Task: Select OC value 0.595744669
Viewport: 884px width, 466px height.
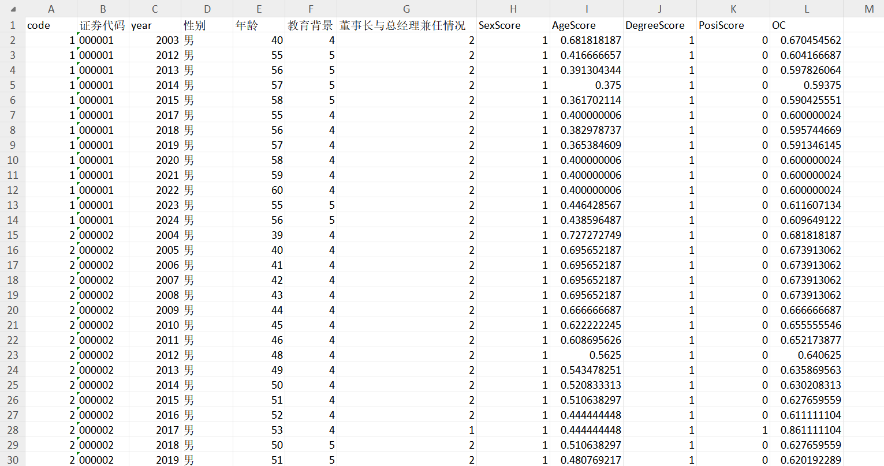Action: pyautogui.click(x=807, y=130)
